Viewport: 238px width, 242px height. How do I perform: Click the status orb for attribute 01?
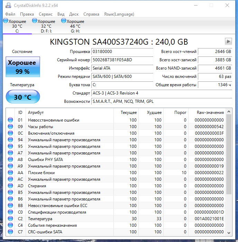[10, 120]
